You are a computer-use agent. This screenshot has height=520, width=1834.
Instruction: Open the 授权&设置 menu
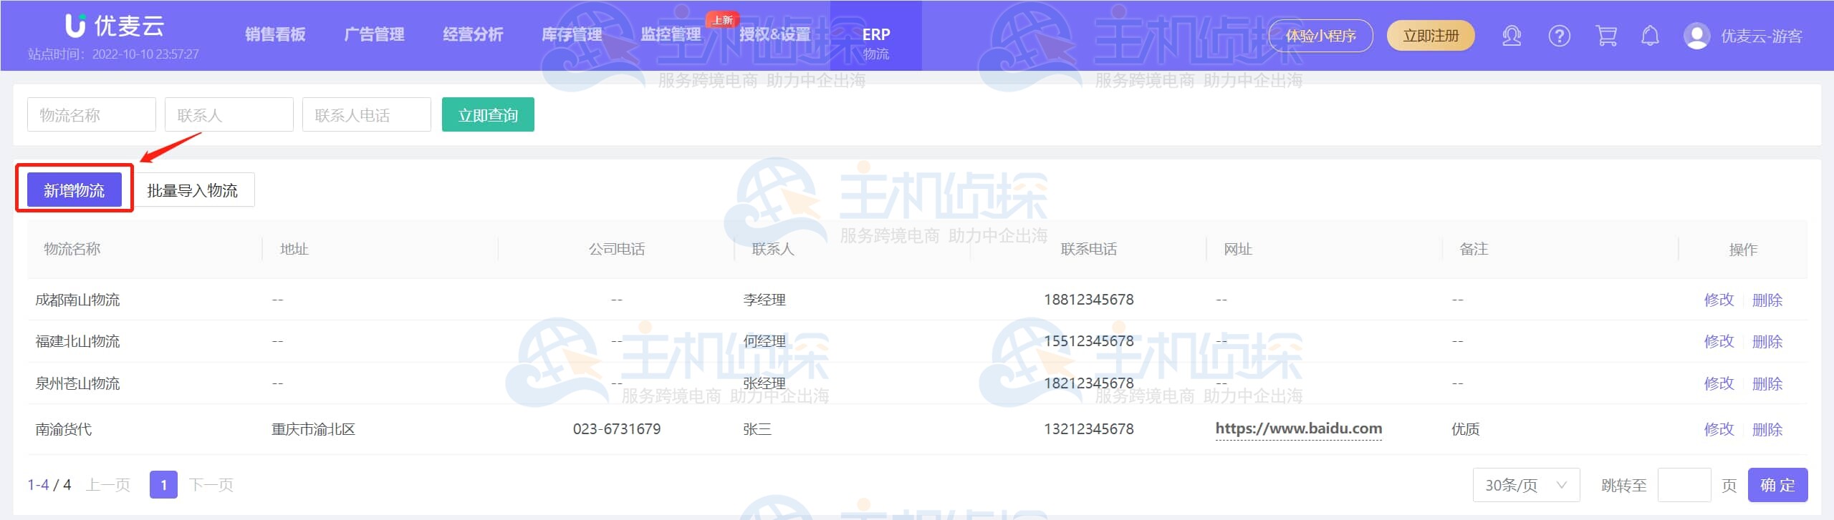point(775,34)
